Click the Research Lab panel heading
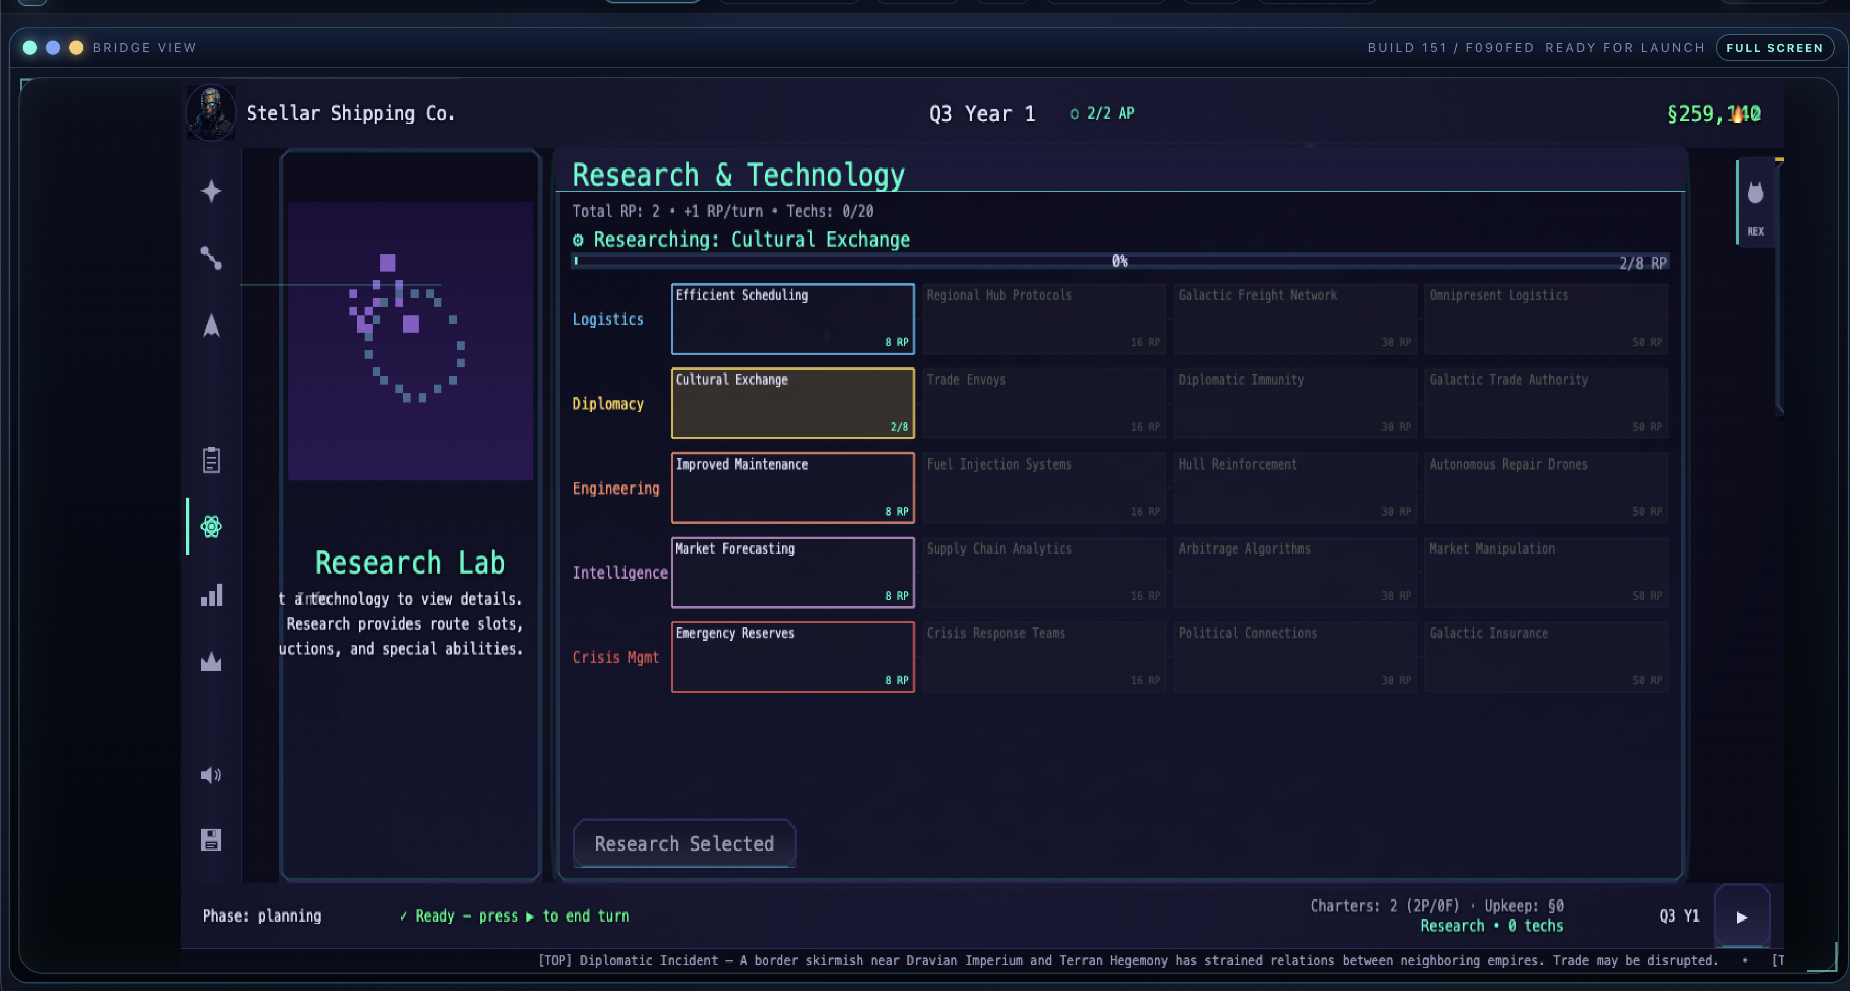This screenshot has height=991, width=1850. click(x=410, y=562)
